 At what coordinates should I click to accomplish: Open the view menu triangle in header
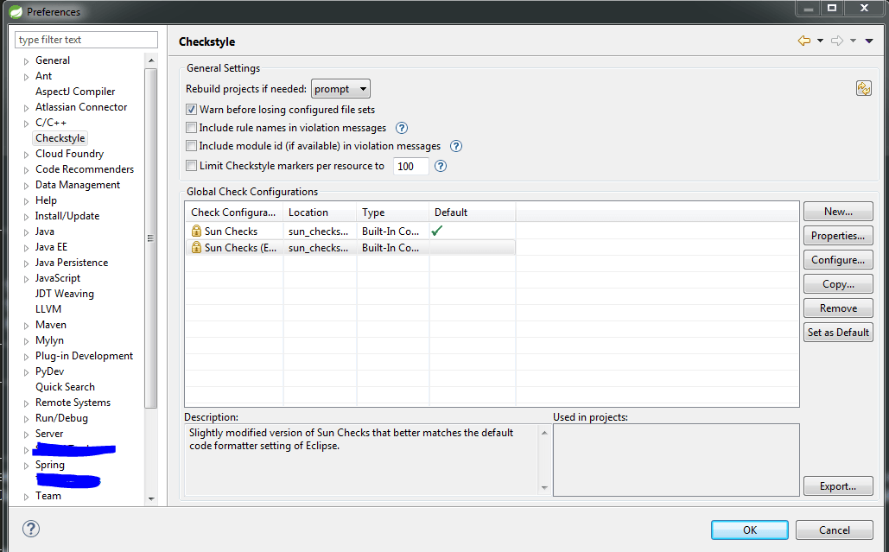869,41
